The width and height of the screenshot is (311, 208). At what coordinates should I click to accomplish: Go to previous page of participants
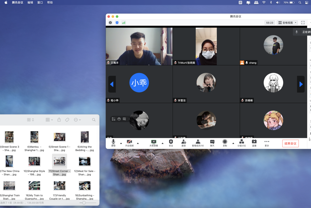coord(112,84)
